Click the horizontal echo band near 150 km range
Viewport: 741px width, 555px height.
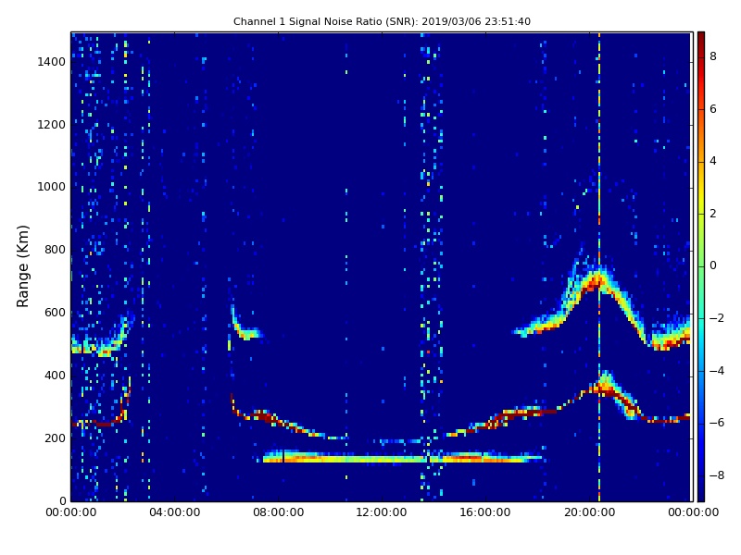(x=402, y=457)
